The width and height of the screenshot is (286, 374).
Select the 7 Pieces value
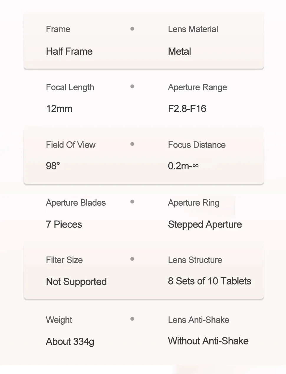(x=64, y=224)
